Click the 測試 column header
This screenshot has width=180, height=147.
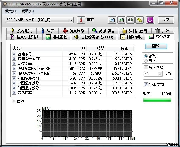coord(36,48)
